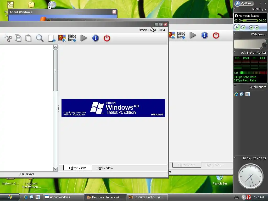The image size is (268, 201).
Task: Open the sidebar dropdown arrow at top right
Action: click(x=265, y=3)
